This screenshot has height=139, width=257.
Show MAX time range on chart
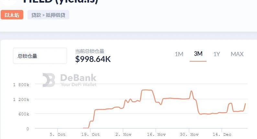pos(237,54)
